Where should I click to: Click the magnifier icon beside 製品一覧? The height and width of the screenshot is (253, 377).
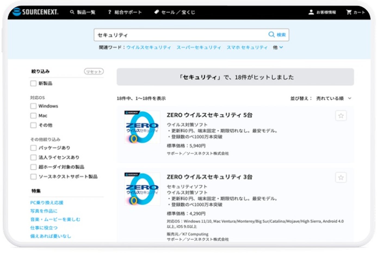(x=72, y=12)
